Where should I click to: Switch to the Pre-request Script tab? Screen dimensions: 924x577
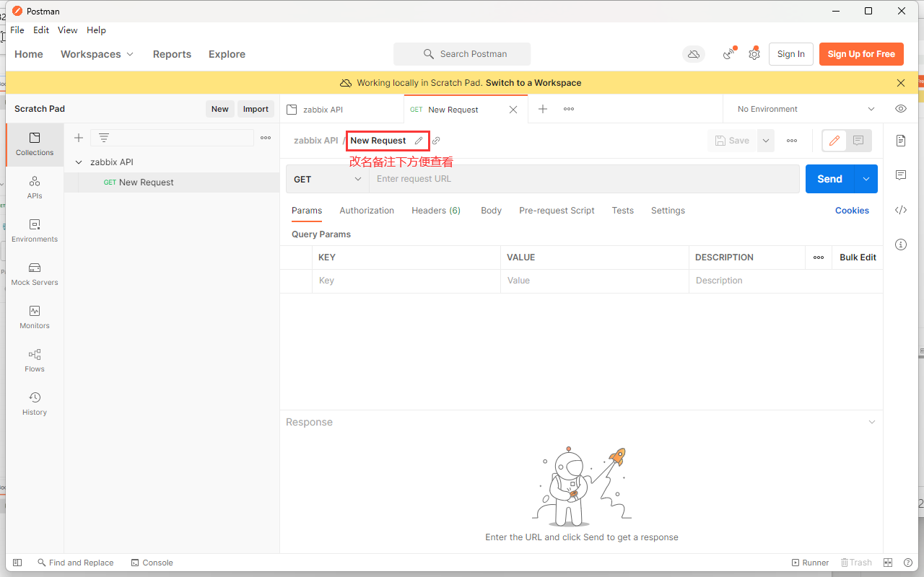pyautogui.click(x=557, y=211)
